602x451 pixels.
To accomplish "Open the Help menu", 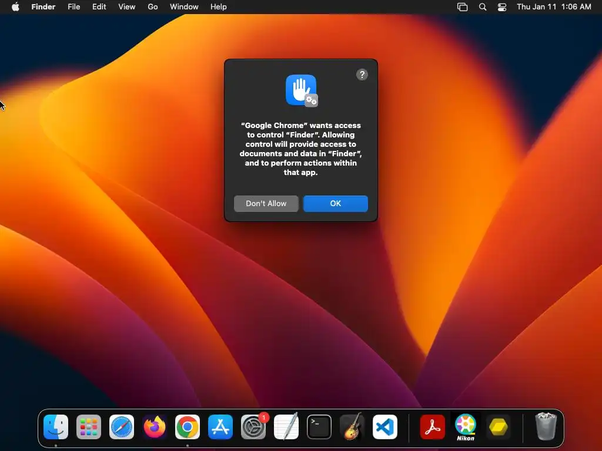I will click(219, 7).
